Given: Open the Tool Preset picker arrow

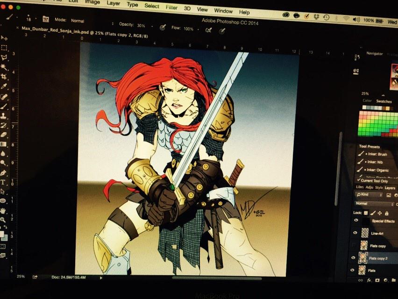Looking at the screenshot, I should pos(17,17).
